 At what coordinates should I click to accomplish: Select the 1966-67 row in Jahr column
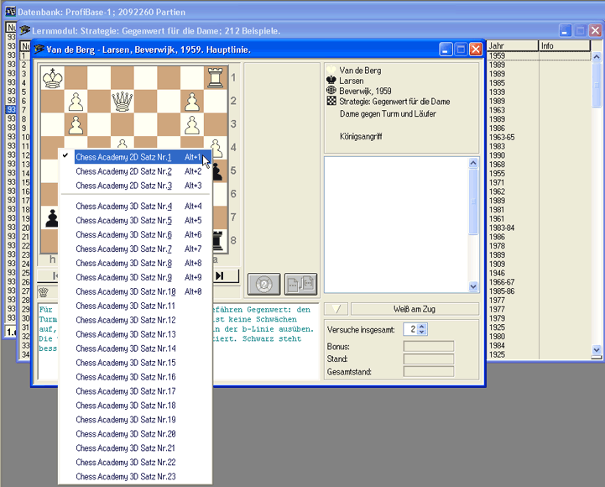502,282
